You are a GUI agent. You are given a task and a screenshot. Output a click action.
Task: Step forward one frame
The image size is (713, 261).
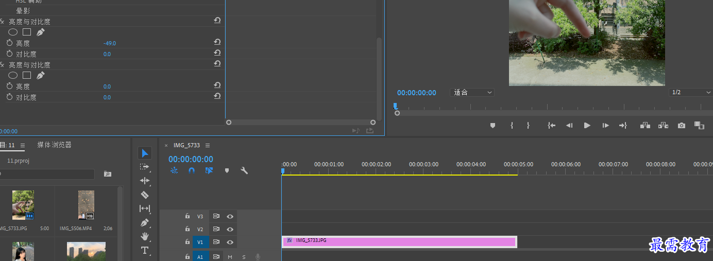click(606, 125)
